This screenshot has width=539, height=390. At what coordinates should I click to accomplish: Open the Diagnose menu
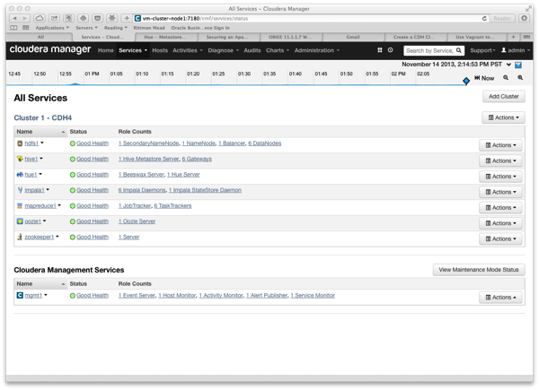223,50
